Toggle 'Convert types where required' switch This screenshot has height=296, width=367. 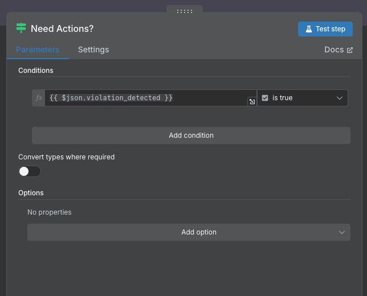pyautogui.click(x=30, y=171)
